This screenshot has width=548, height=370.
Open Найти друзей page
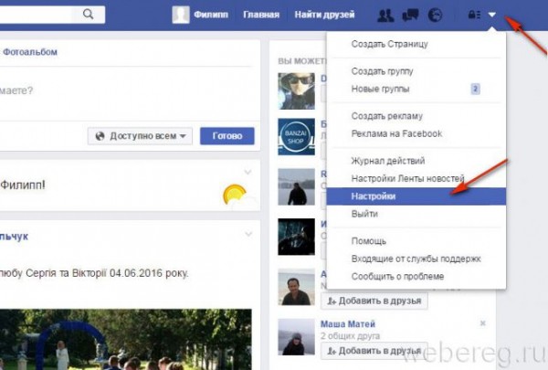click(x=324, y=15)
